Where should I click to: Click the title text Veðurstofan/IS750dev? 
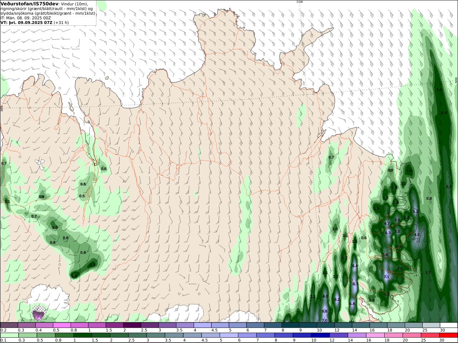click(x=30, y=4)
